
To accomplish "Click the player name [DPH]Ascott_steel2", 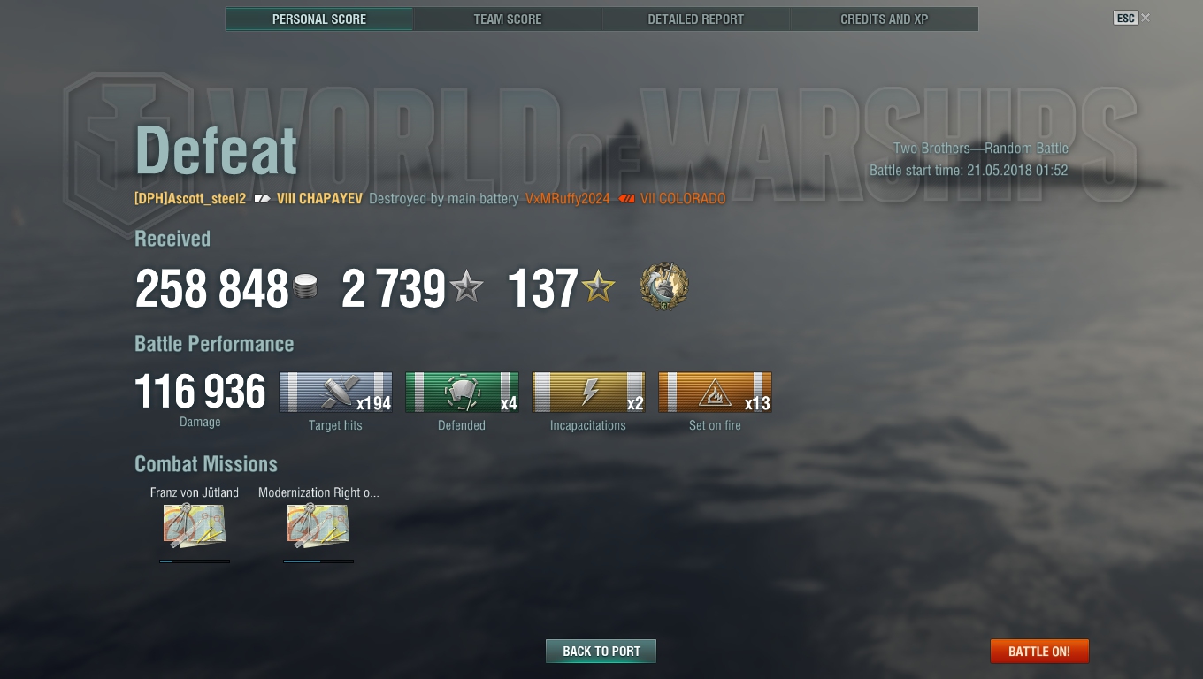I will click(x=190, y=199).
